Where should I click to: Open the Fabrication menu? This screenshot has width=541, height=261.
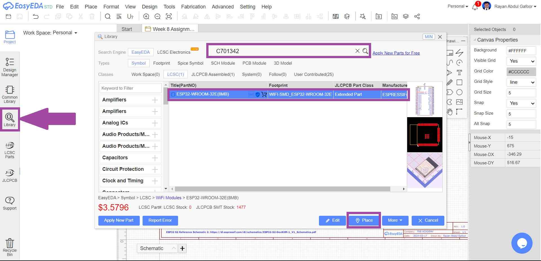point(193,7)
